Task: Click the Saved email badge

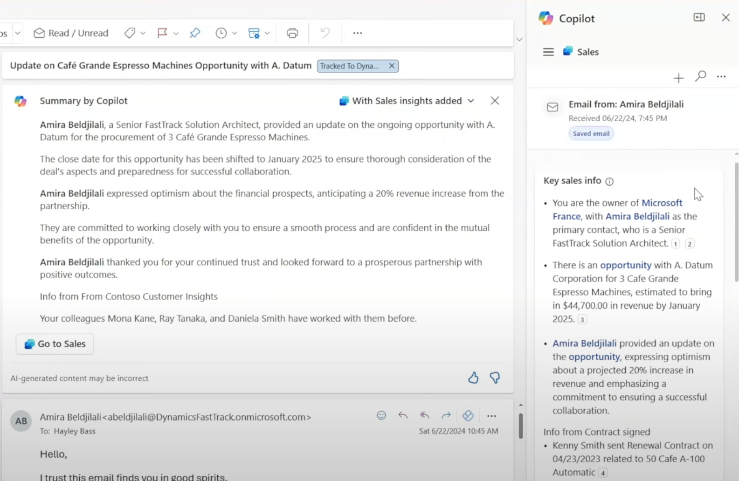Action: point(591,134)
